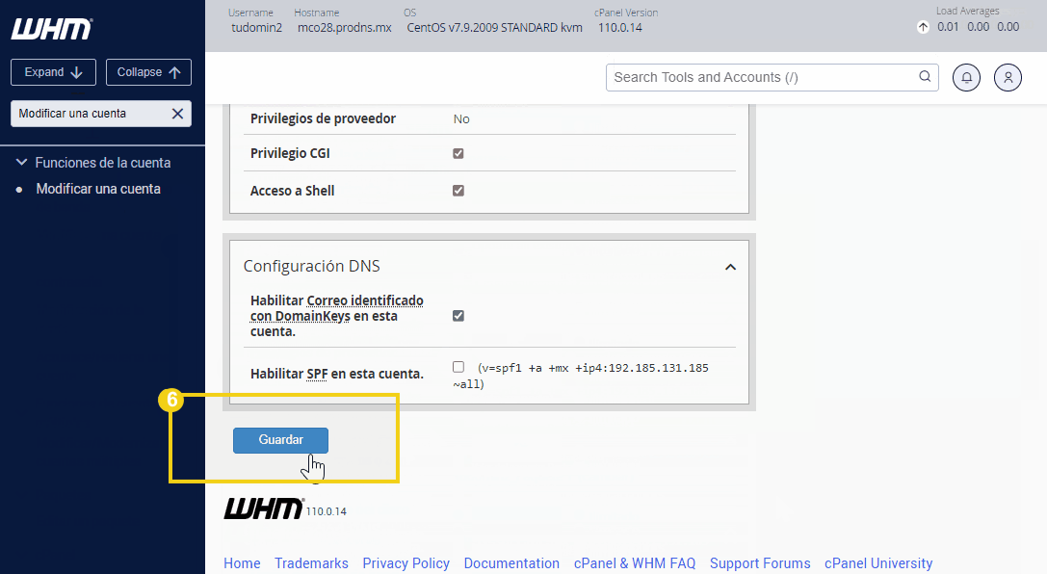Click the Privilegios de proveedor value No

pyautogui.click(x=461, y=118)
